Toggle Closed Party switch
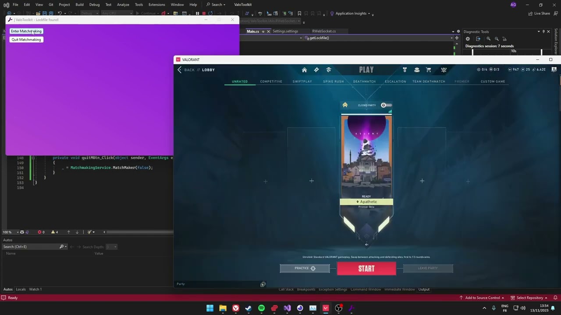 point(386,105)
